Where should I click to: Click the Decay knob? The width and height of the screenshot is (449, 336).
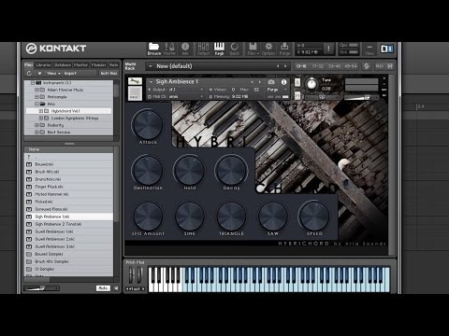(231, 170)
